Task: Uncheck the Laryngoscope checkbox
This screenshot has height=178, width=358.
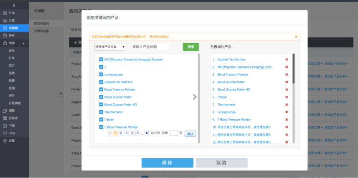Action: click(x=101, y=75)
